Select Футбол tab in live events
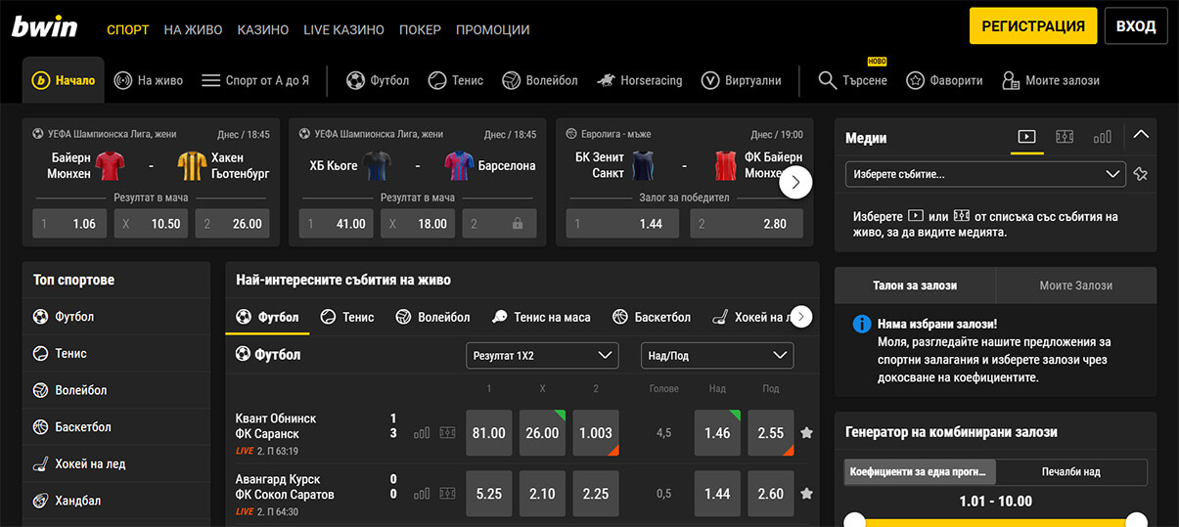 [x=268, y=317]
